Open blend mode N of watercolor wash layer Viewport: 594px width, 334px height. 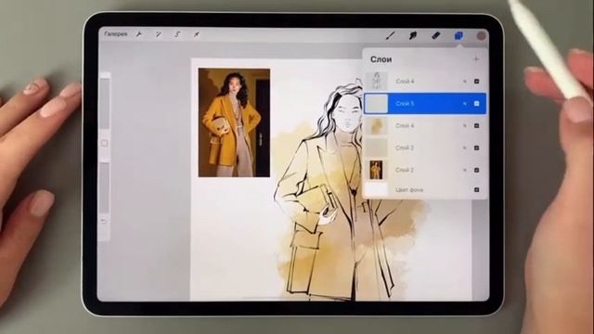coord(464,126)
